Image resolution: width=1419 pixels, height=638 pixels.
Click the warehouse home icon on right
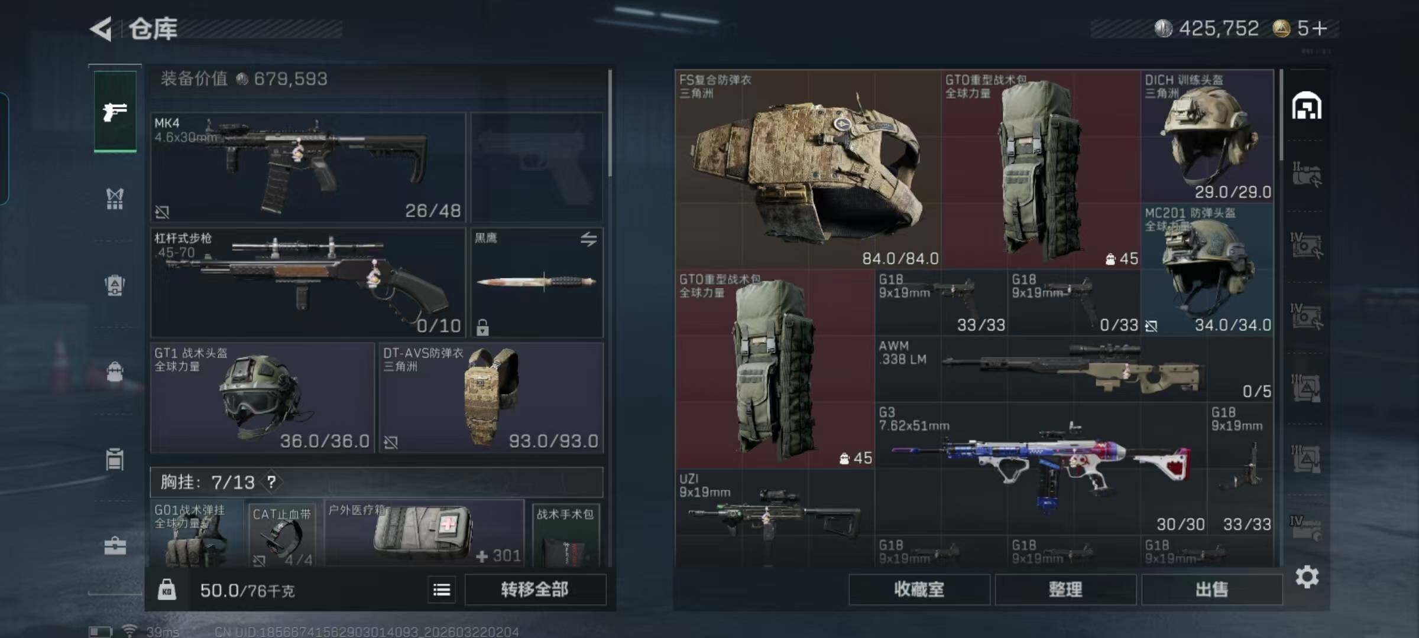(x=1307, y=106)
